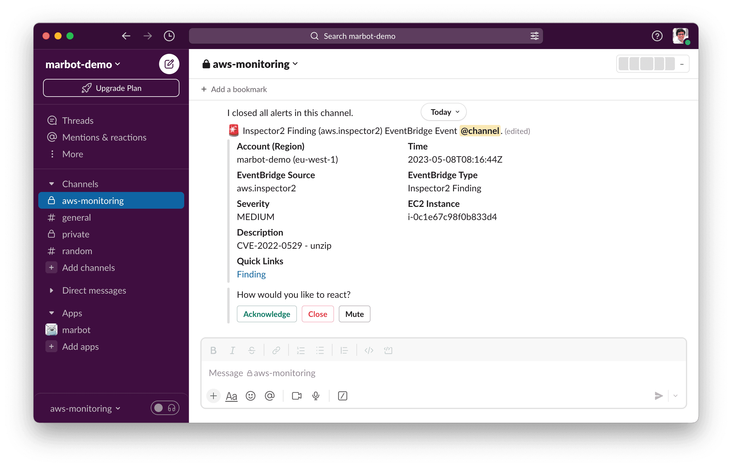
Task: Collapse the Channels section
Action: tap(51, 184)
